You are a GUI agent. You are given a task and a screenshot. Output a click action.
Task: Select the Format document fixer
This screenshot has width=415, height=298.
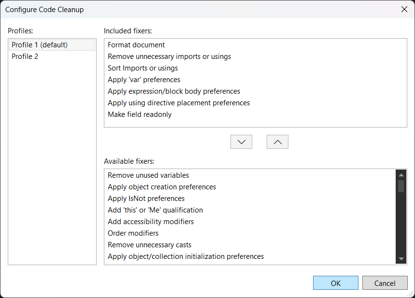(136, 45)
